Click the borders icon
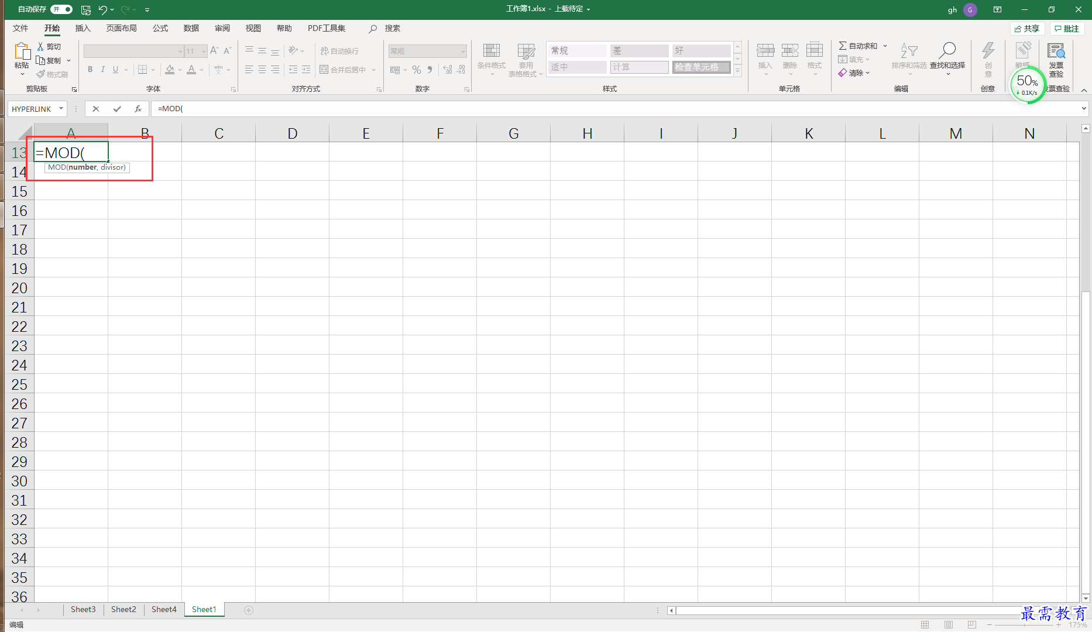Viewport: 1092px width, 632px height. (142, 70)
